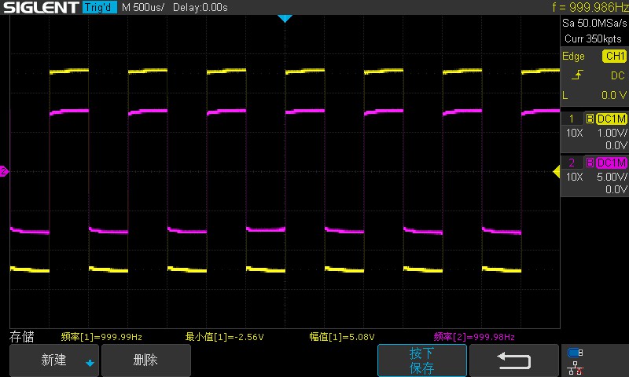Image resolution: width=629 pixels, height=377 pixels.
Task: Click the rising edge trigger slope icon
Action: 577,75
